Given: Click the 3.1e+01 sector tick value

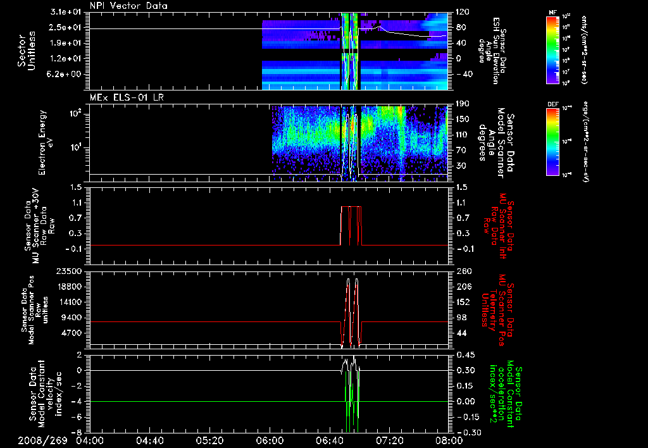Looking at the screenshot, I should (67, 12).
